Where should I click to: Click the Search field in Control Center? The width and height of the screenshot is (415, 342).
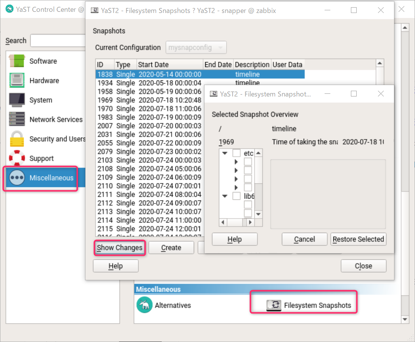click(x=58, y=40)
